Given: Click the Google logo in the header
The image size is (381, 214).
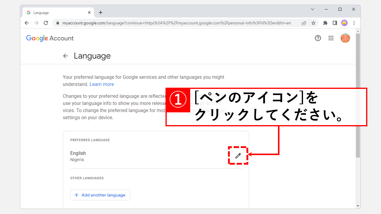Looking at the screenshot, I should click(37, 38).
